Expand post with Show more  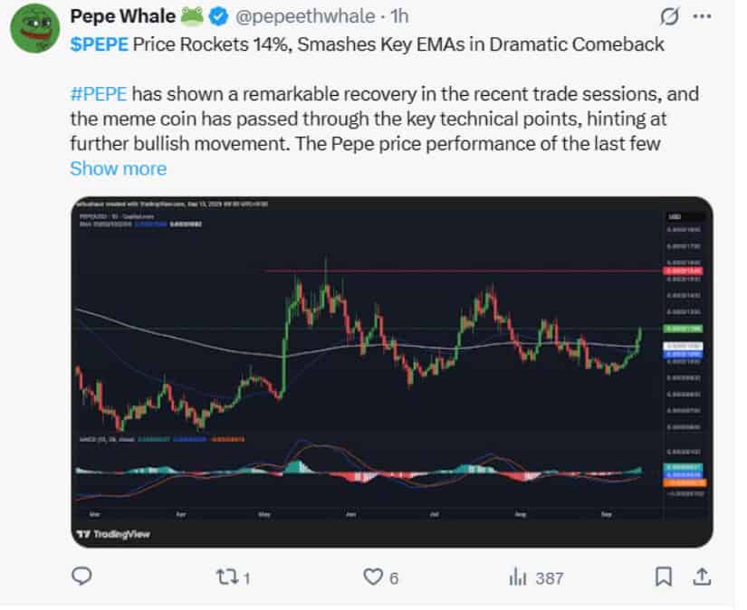tap(119, 168)
